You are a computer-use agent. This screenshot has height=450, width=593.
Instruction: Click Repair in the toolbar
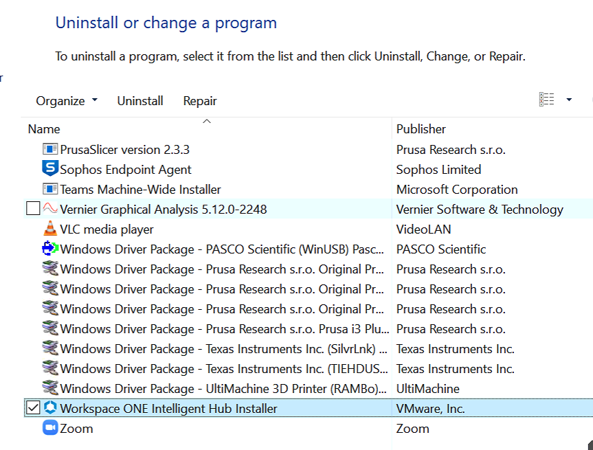[200, 100]
